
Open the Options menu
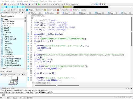(x=43, y=1)
